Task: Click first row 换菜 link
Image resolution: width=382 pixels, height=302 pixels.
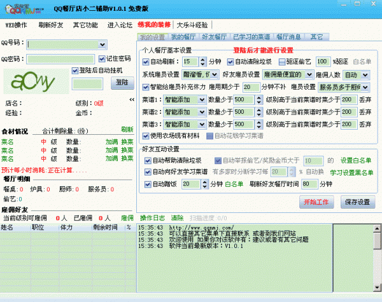Action: point(127,142)
